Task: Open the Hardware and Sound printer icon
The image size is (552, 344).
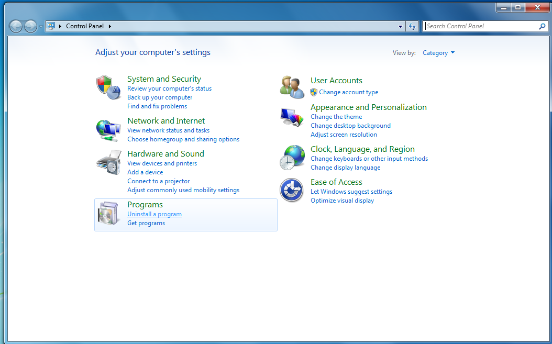Action: click(x=109, y=162)
